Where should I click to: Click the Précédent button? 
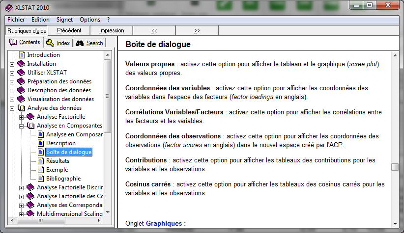[x=69, y=30]
